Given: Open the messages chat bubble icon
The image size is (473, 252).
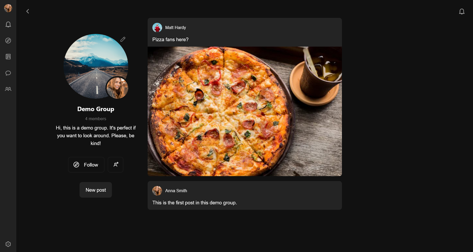Looking at the screenshot, I should click(x=8, y=73).
